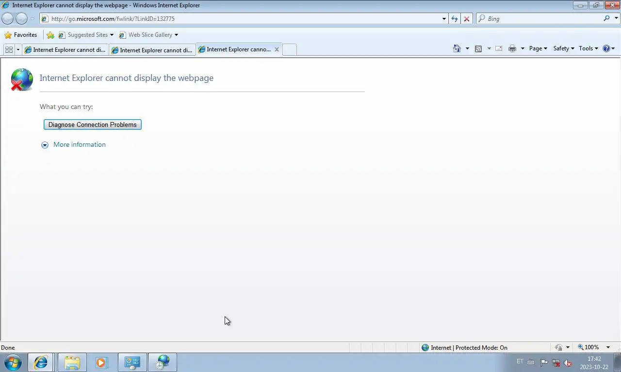The image size is (621, 372).
Task: Open the Tools menu
Action: coord(588,48)
